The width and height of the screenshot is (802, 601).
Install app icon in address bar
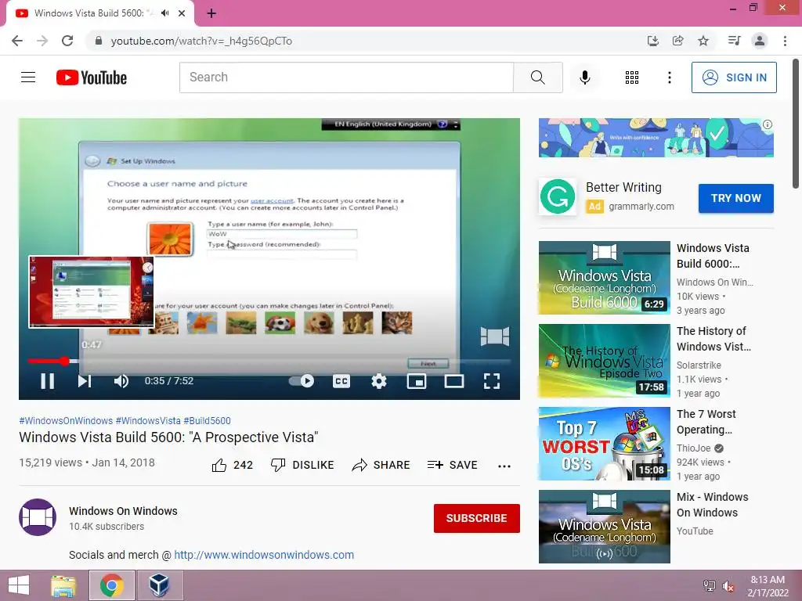pyautogui.click(x=652, y=41)
